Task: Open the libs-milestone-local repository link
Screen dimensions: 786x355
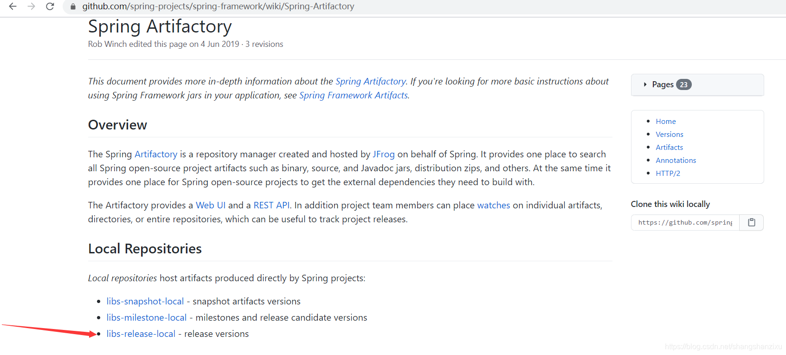Action: [x=147, y=317]
